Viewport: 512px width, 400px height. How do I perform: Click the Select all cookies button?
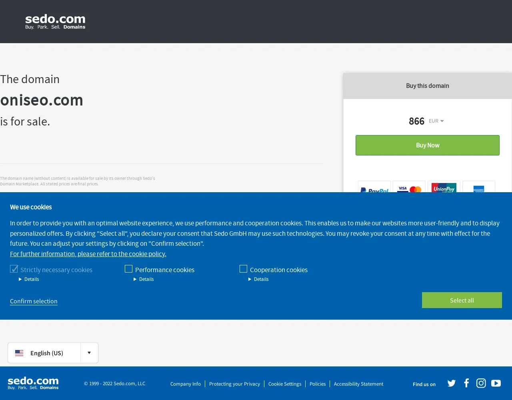[462, 300]
